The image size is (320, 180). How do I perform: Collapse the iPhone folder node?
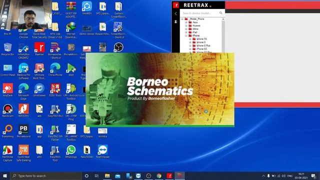tap(186, 35)
